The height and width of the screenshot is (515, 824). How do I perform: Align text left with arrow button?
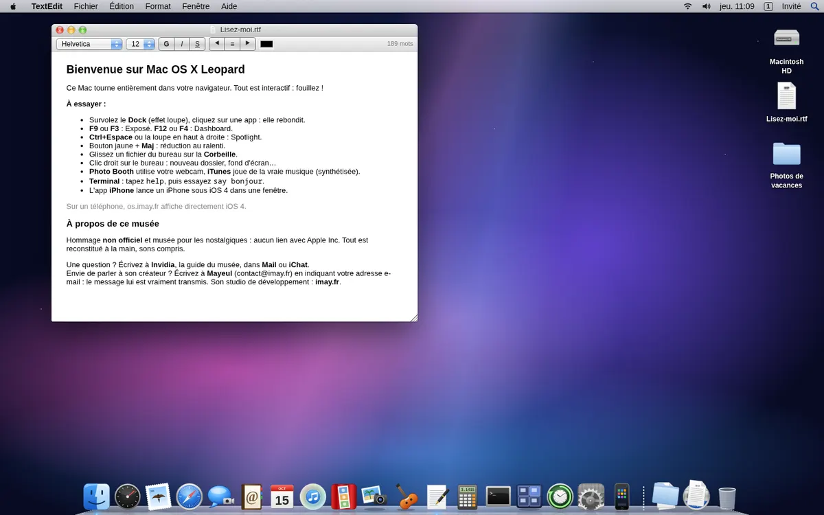[x=217, y=44]
